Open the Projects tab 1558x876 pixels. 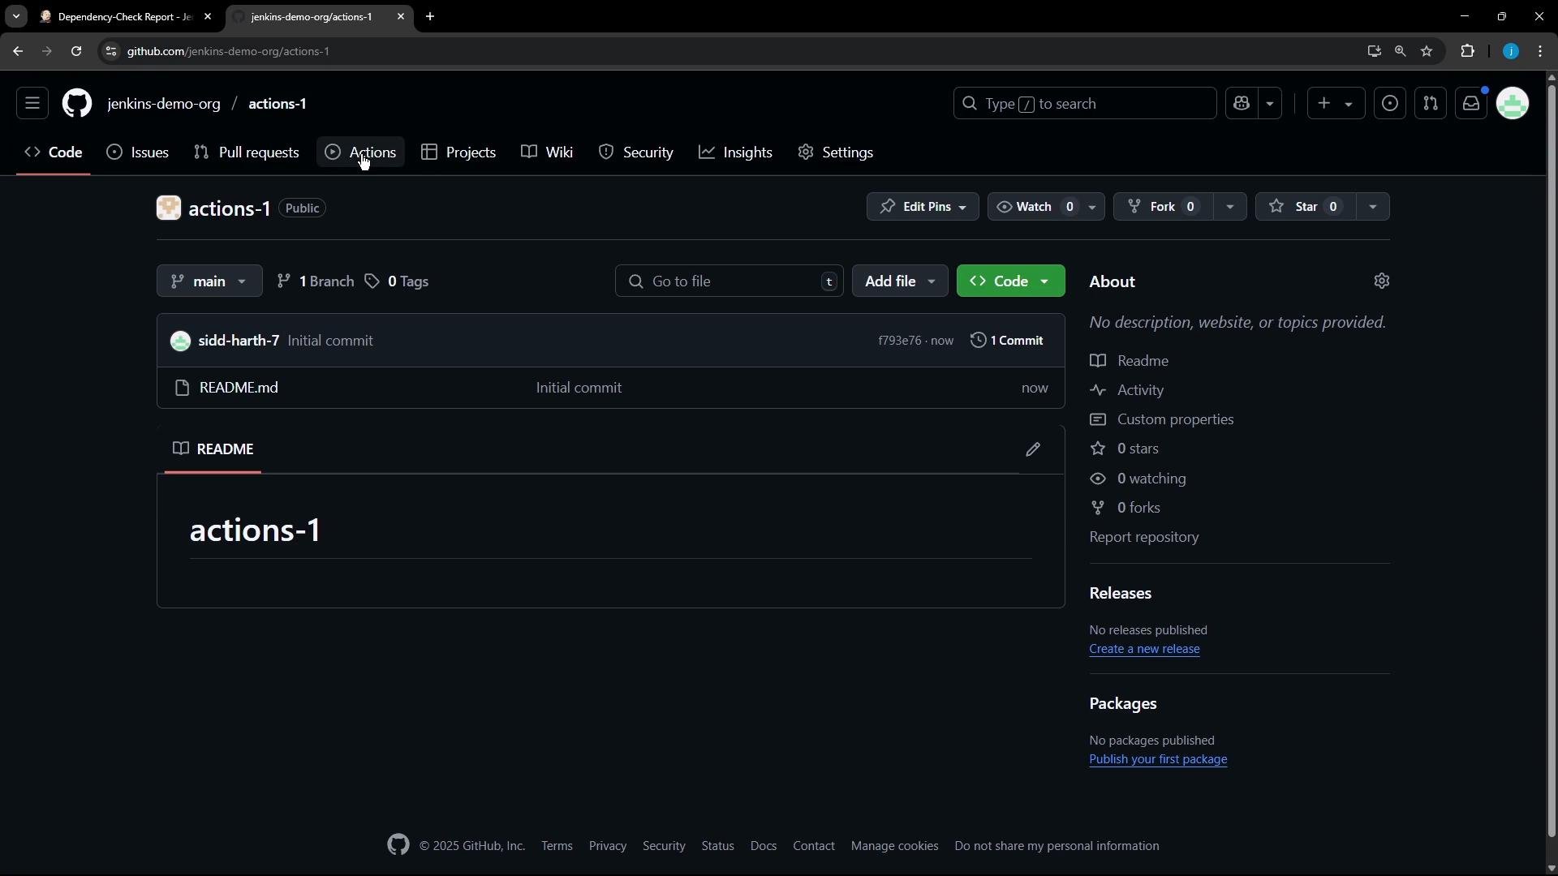coord(458,152)
